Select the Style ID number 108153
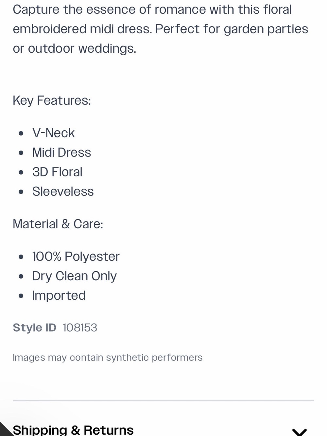The width and height of the screenshot is (327, 436). coord(80,328)
